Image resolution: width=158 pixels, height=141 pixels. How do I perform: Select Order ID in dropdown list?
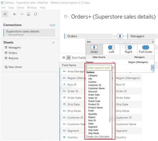point(93,98)
